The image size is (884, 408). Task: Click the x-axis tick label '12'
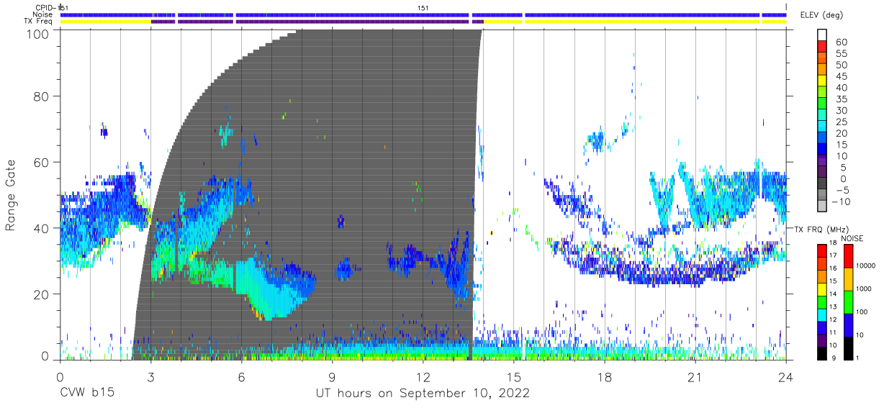(423, 376)
